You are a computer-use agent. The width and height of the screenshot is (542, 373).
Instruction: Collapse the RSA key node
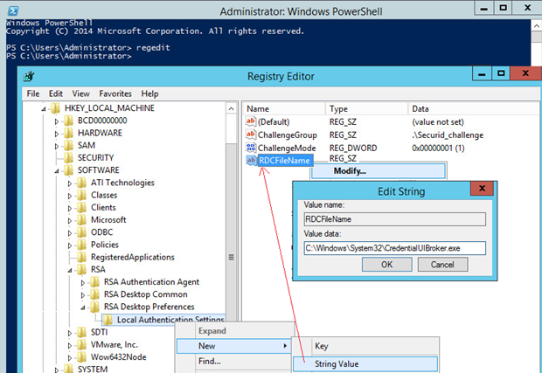[x=70, y=270]
